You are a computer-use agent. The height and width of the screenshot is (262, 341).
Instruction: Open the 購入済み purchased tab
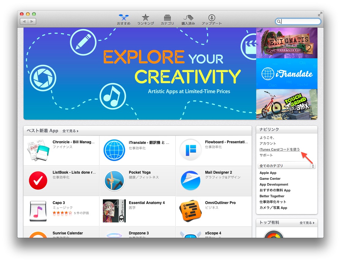(x=188, y=20)
